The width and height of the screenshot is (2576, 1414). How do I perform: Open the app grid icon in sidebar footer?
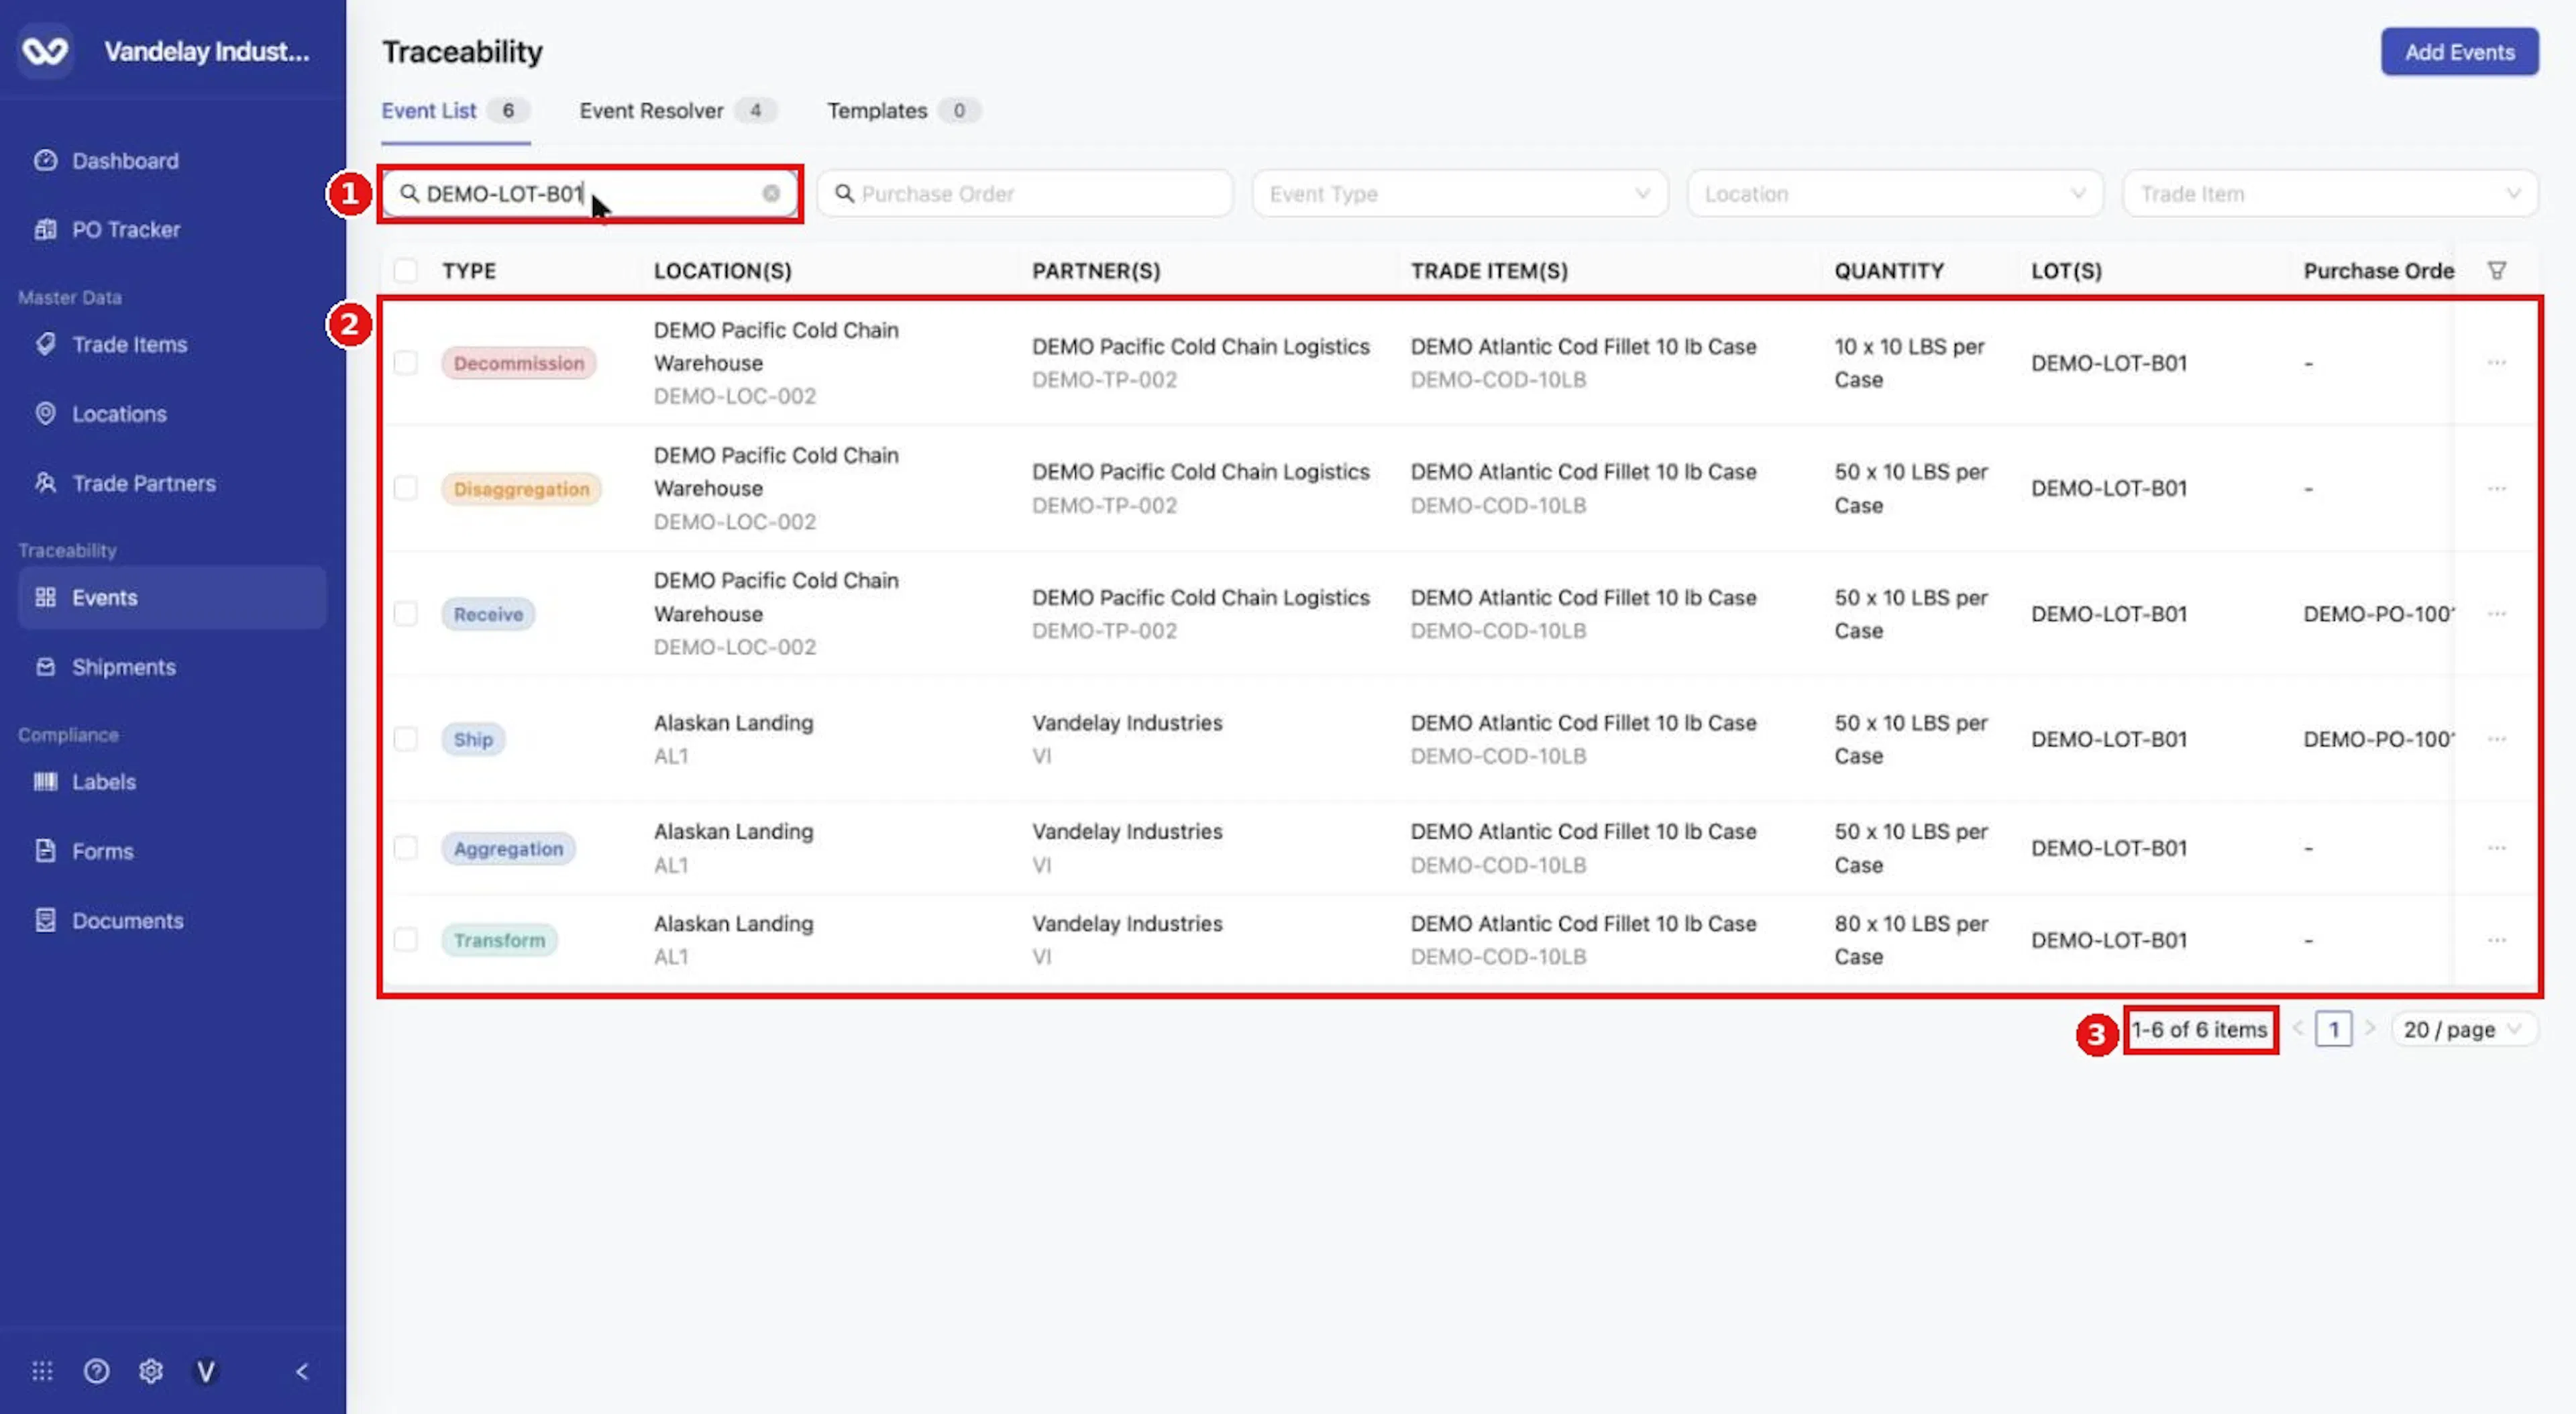[42, 1371]
